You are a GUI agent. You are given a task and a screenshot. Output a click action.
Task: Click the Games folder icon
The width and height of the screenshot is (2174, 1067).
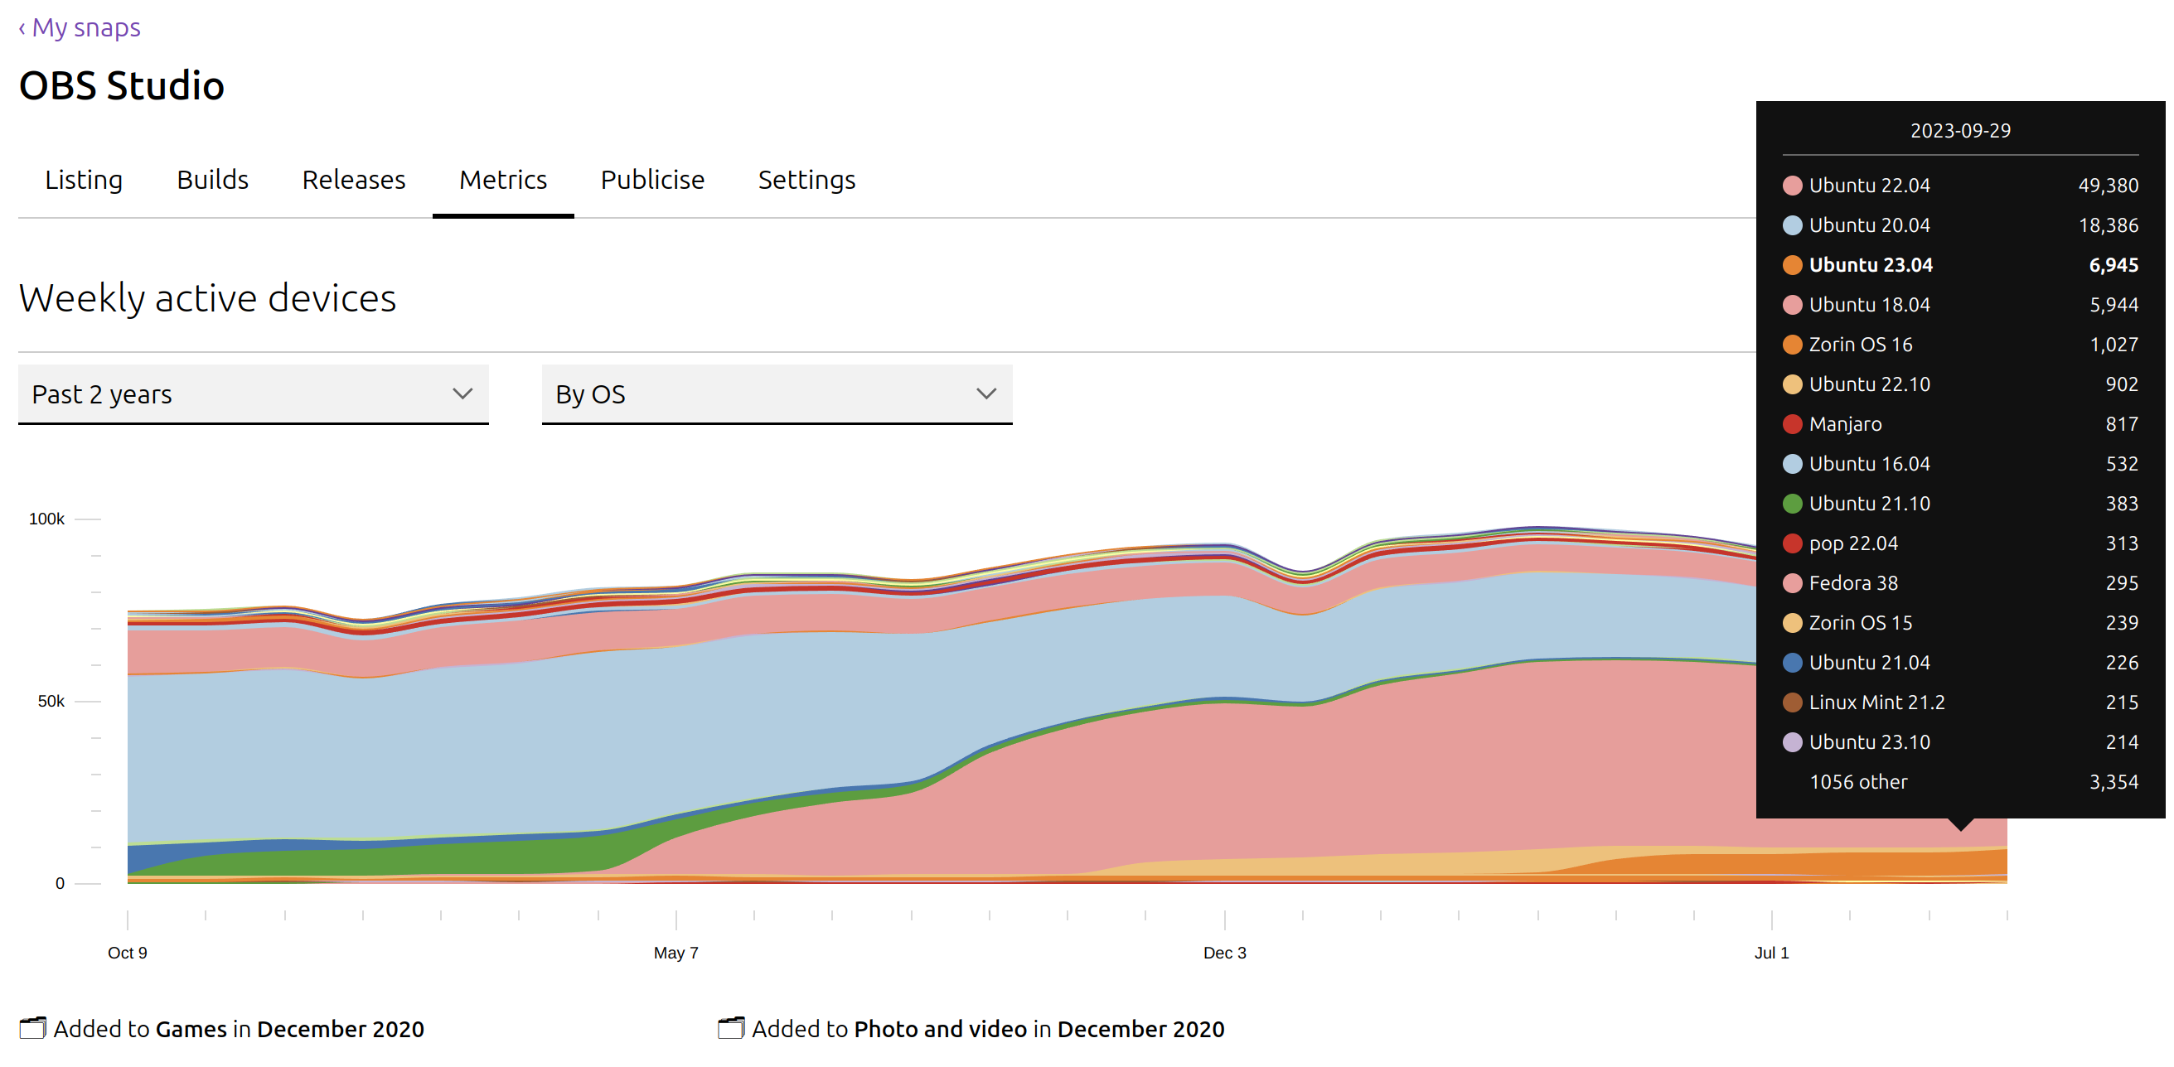[x=32, y=1028]
